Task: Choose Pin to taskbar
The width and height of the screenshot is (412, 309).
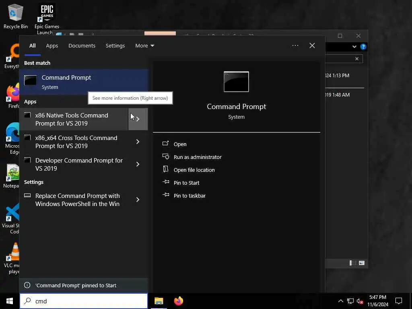Action: pyautogui.click(x=190, y=196)
